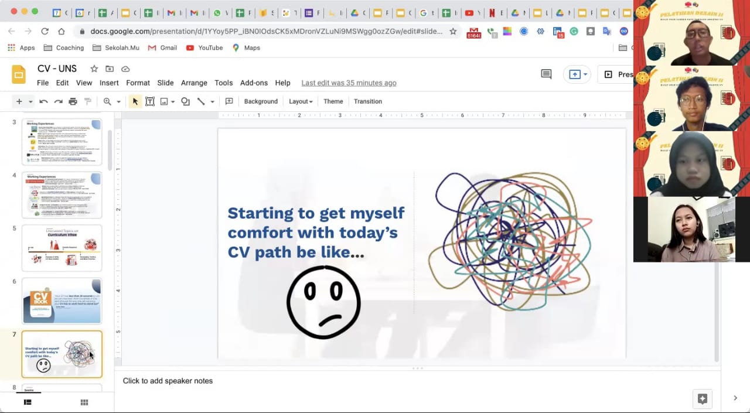The height and width of the screenshot is (413, 750).
Task: Star the CV - UNS presentation
Action: pos(94,69)
